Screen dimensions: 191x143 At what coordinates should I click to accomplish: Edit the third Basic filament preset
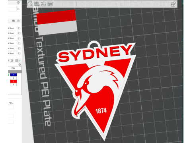(19, 38)
